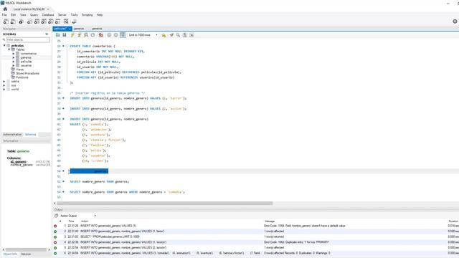This screenshot has height=258, width=459.
Task: Click the create new view toolbar icon
Action: point(44,21)
